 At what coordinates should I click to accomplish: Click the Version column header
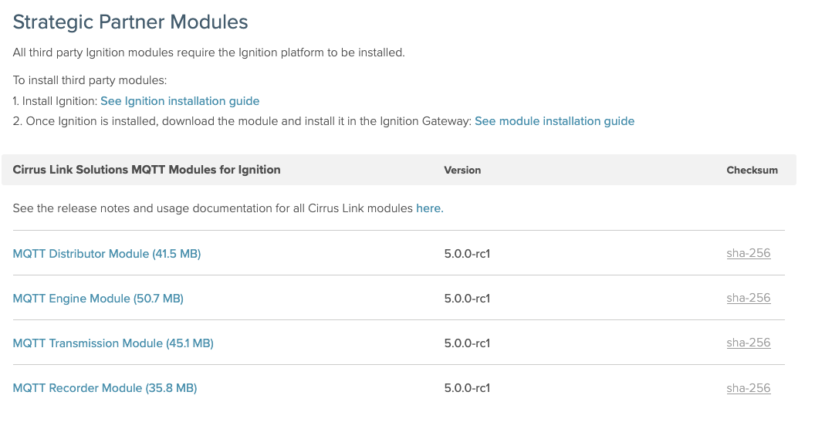[462, 171]
